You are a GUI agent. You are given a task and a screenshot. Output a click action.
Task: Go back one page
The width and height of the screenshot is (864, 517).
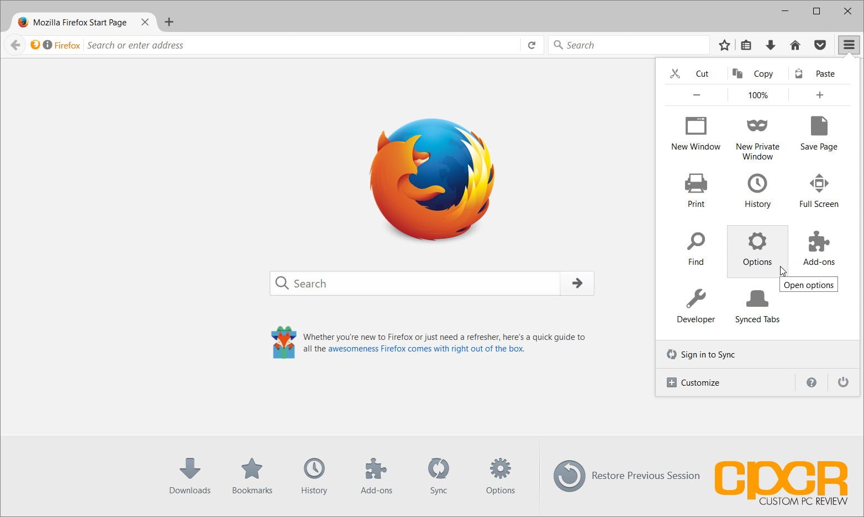[15, 45]
